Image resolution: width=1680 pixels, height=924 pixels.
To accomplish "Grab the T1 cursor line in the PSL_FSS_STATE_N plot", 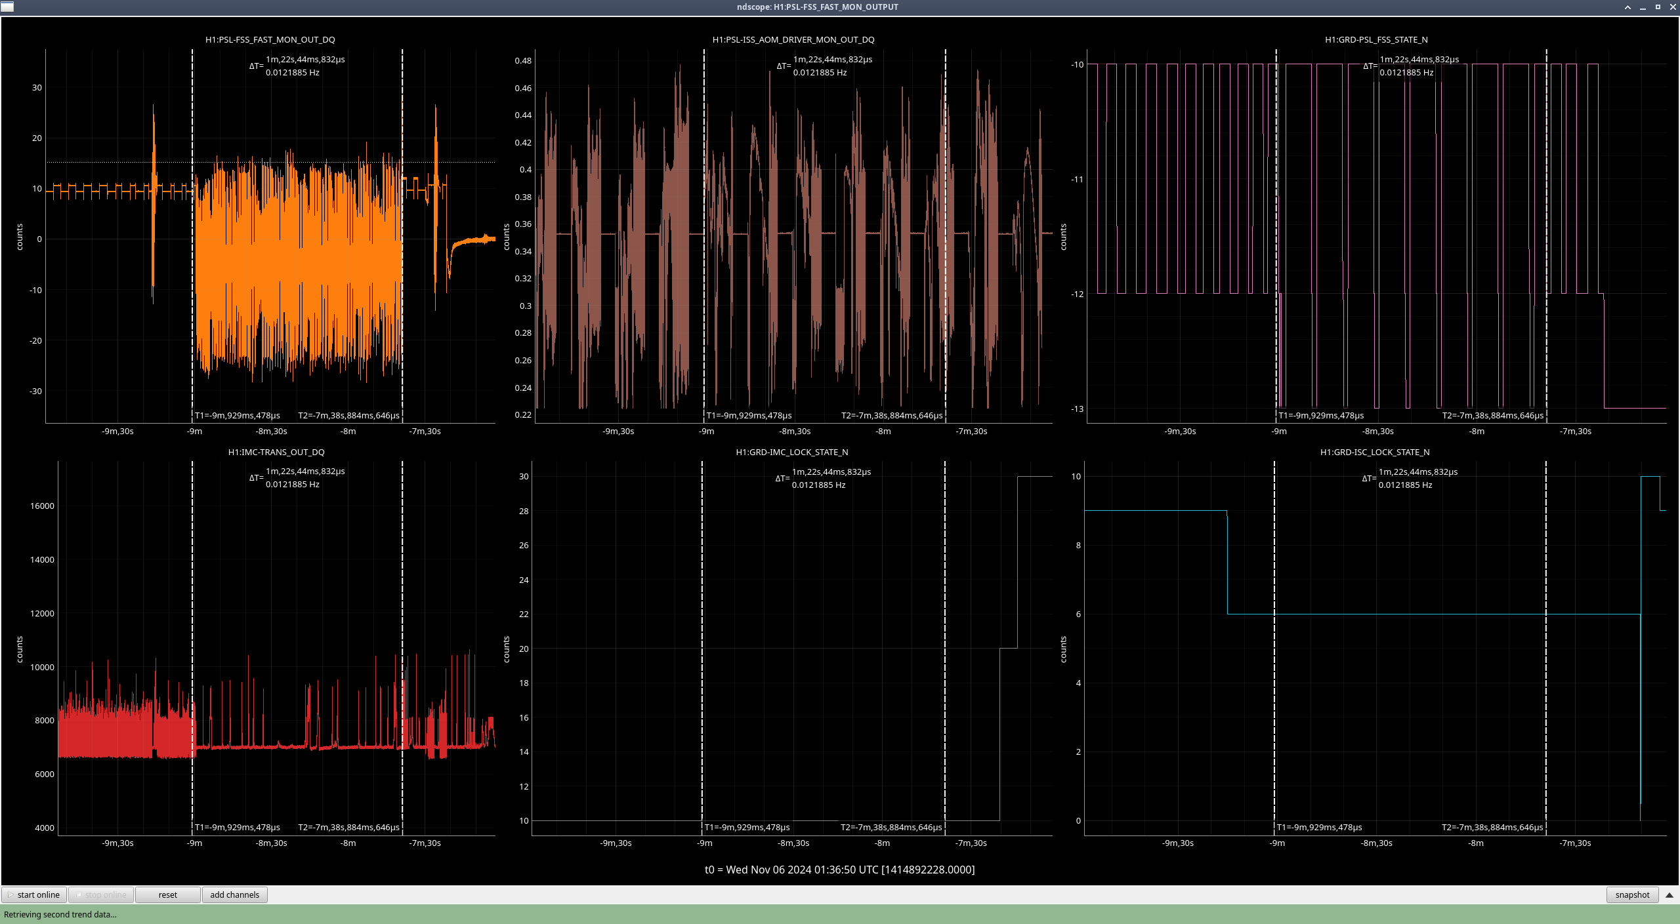I will [1276, 236].
